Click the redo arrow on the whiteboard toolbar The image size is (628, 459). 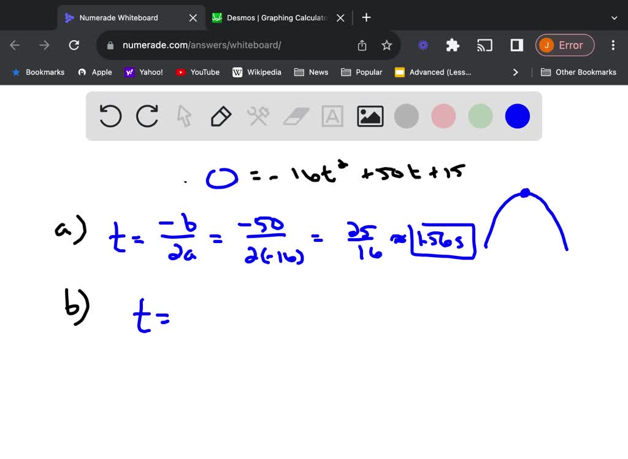pos(147,116)
